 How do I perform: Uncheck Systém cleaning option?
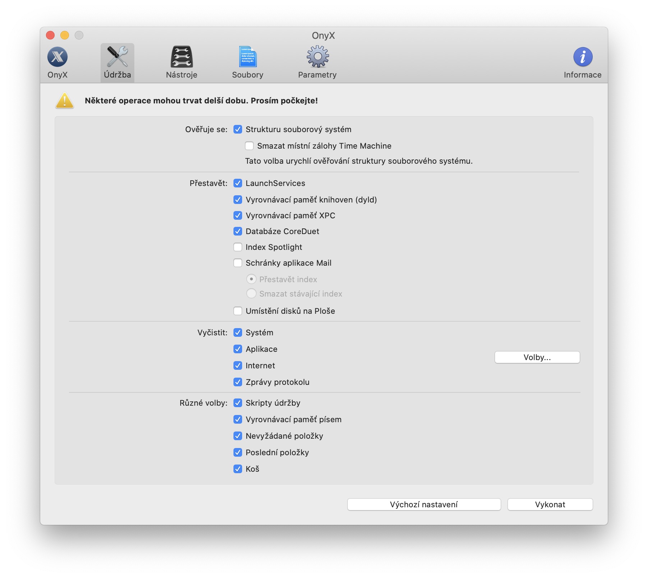click(238, 332)
